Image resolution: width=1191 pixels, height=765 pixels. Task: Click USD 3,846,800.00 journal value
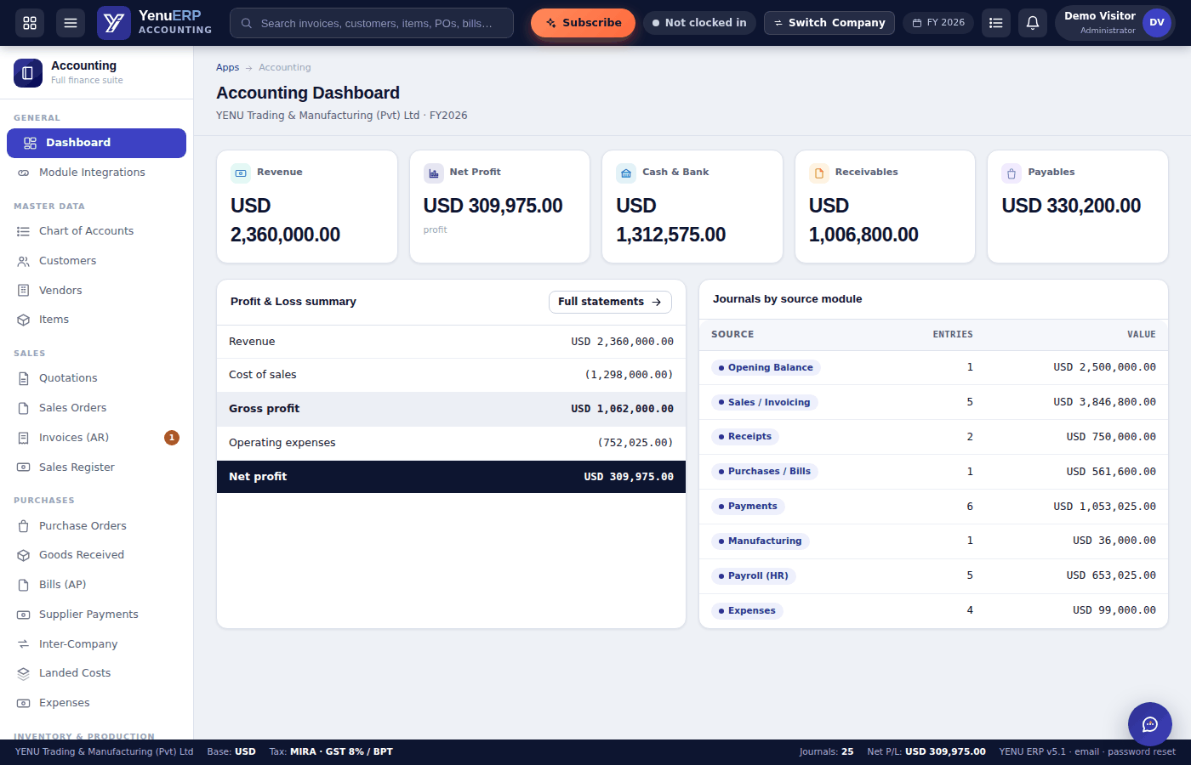click(x=1104, y=402)
